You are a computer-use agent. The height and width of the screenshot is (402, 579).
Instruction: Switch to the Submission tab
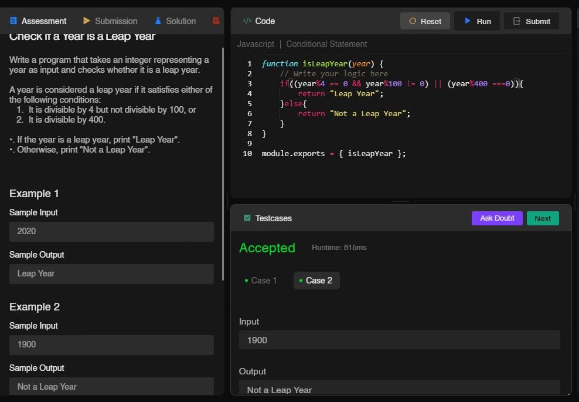110,21
